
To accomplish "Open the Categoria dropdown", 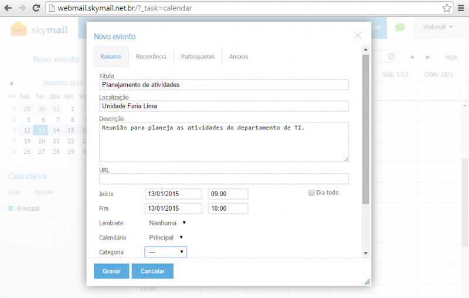I will point(166,252).
